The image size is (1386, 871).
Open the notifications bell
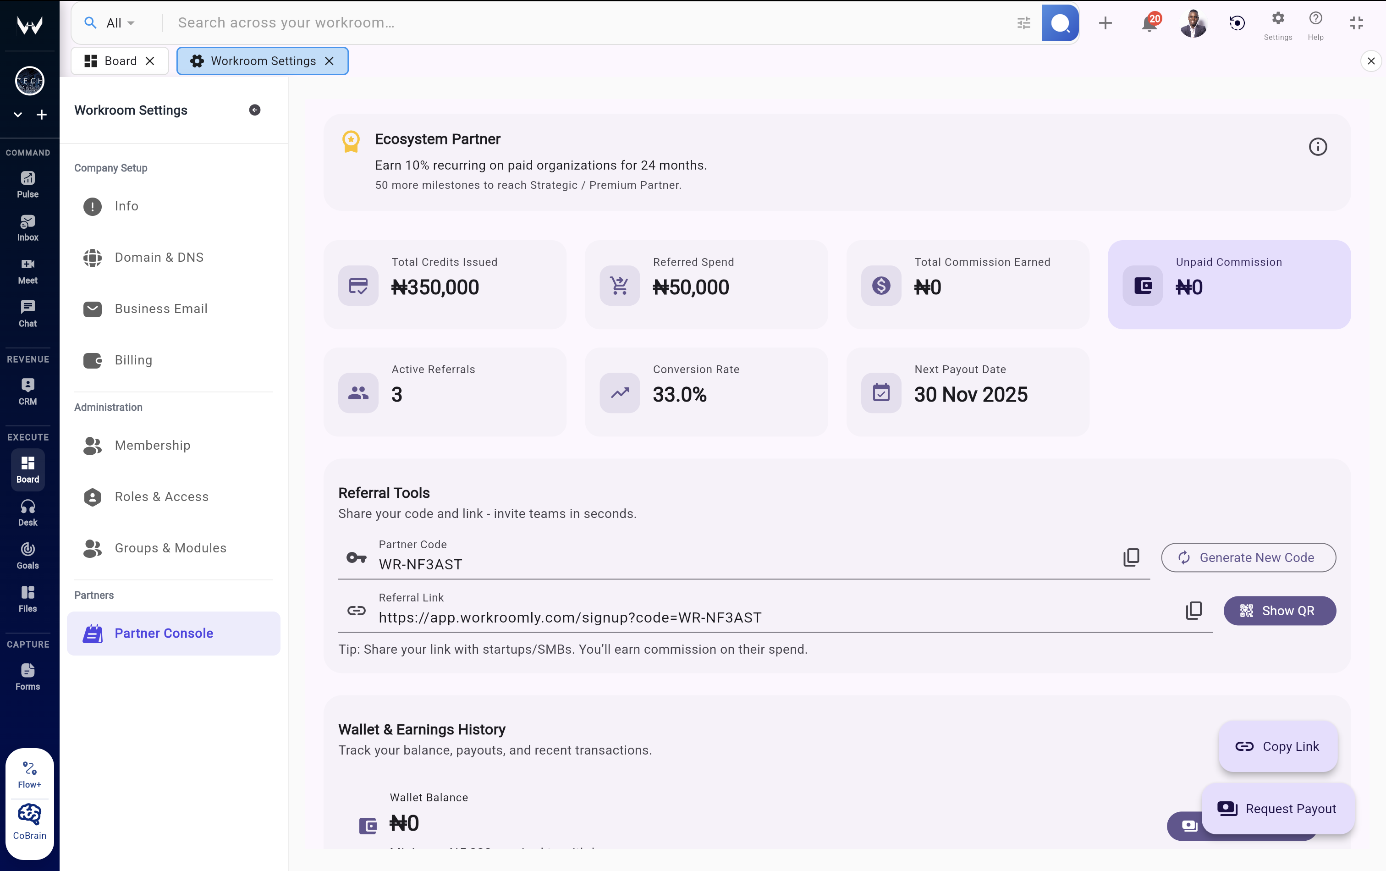[1148, 23]
